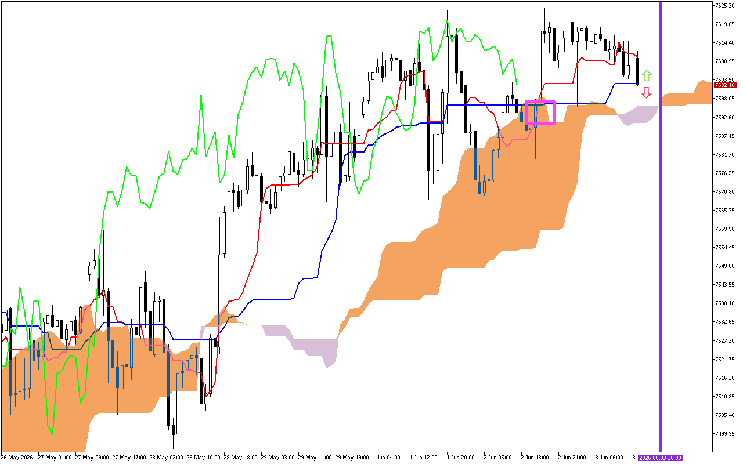Image resolution: width=743 pixels, height=464 pixels.
Task: Select the purple vertical line on the chart
Action: 661,226
